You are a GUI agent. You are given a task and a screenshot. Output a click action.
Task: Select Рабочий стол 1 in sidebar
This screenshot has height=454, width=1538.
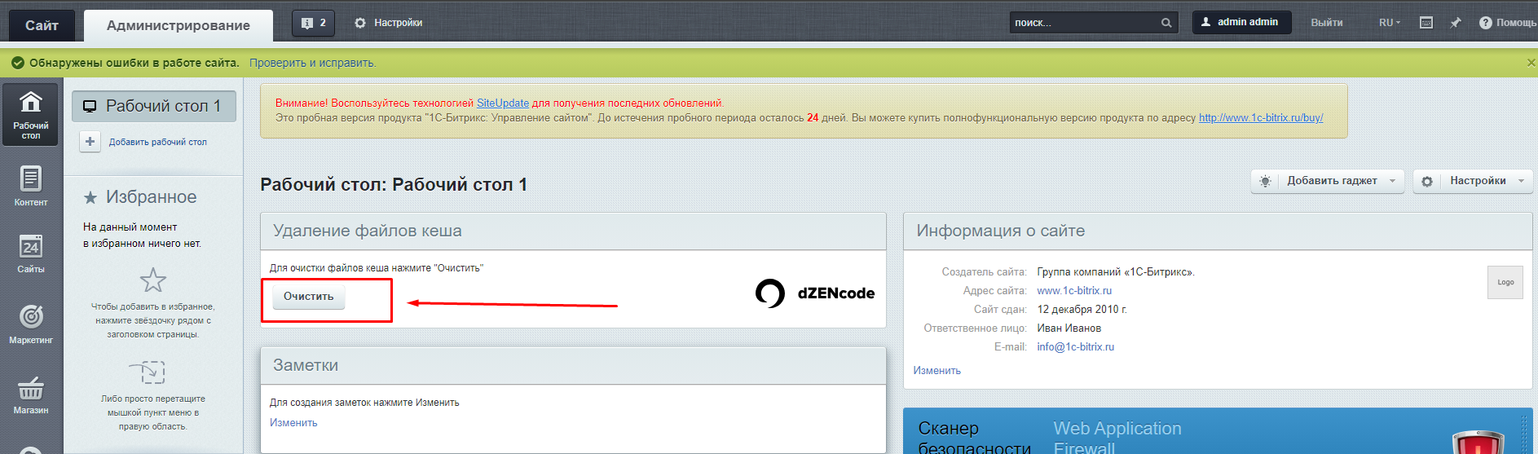point(154,106)
